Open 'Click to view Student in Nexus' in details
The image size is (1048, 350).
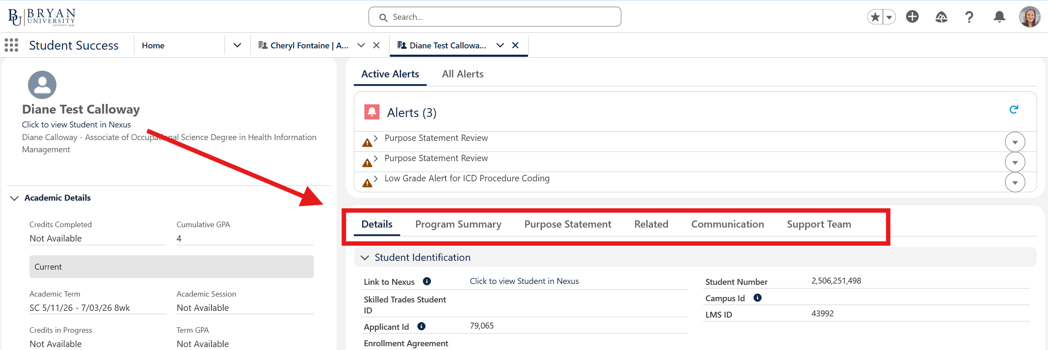524,281
